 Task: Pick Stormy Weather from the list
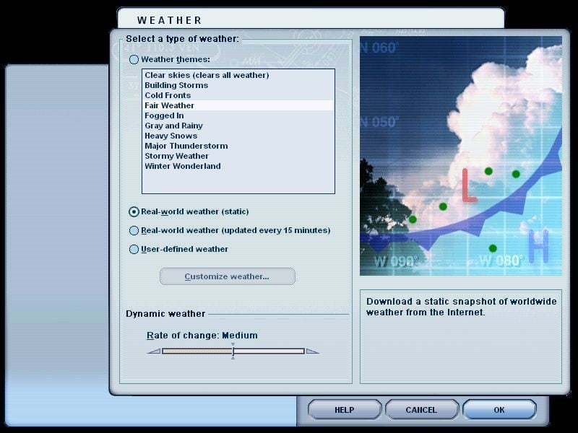tap(176, 156)
